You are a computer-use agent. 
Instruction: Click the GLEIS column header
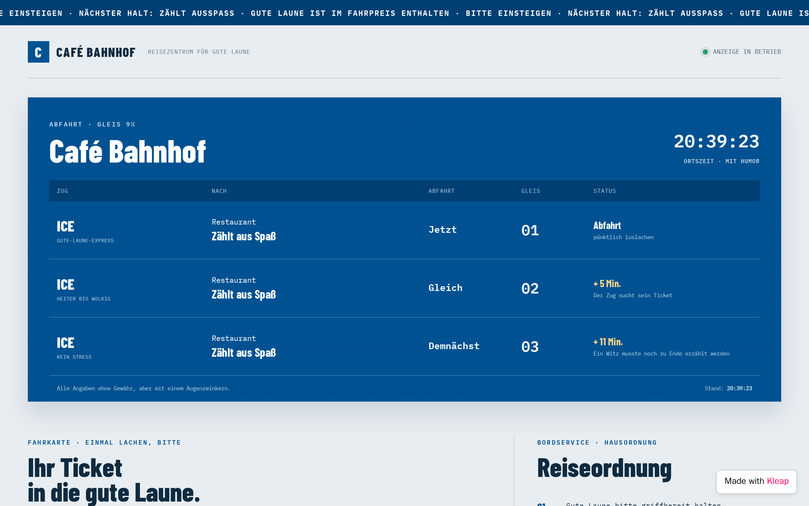pyautogui.click(x=531, y=191)
